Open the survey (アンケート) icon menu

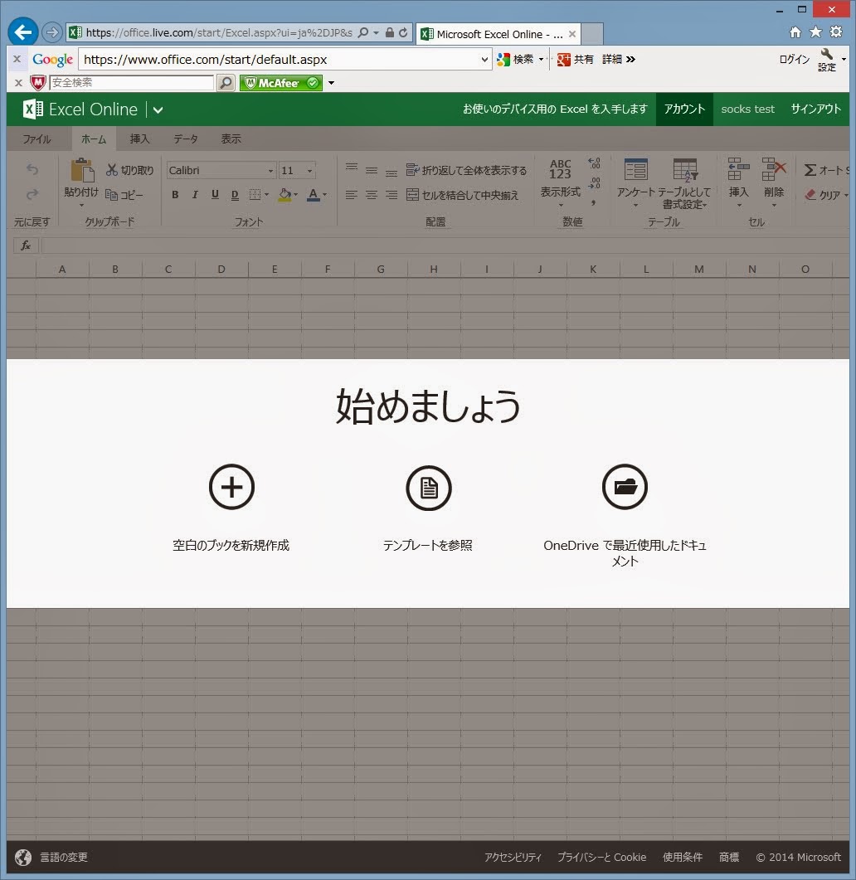[x=636, y=182]
